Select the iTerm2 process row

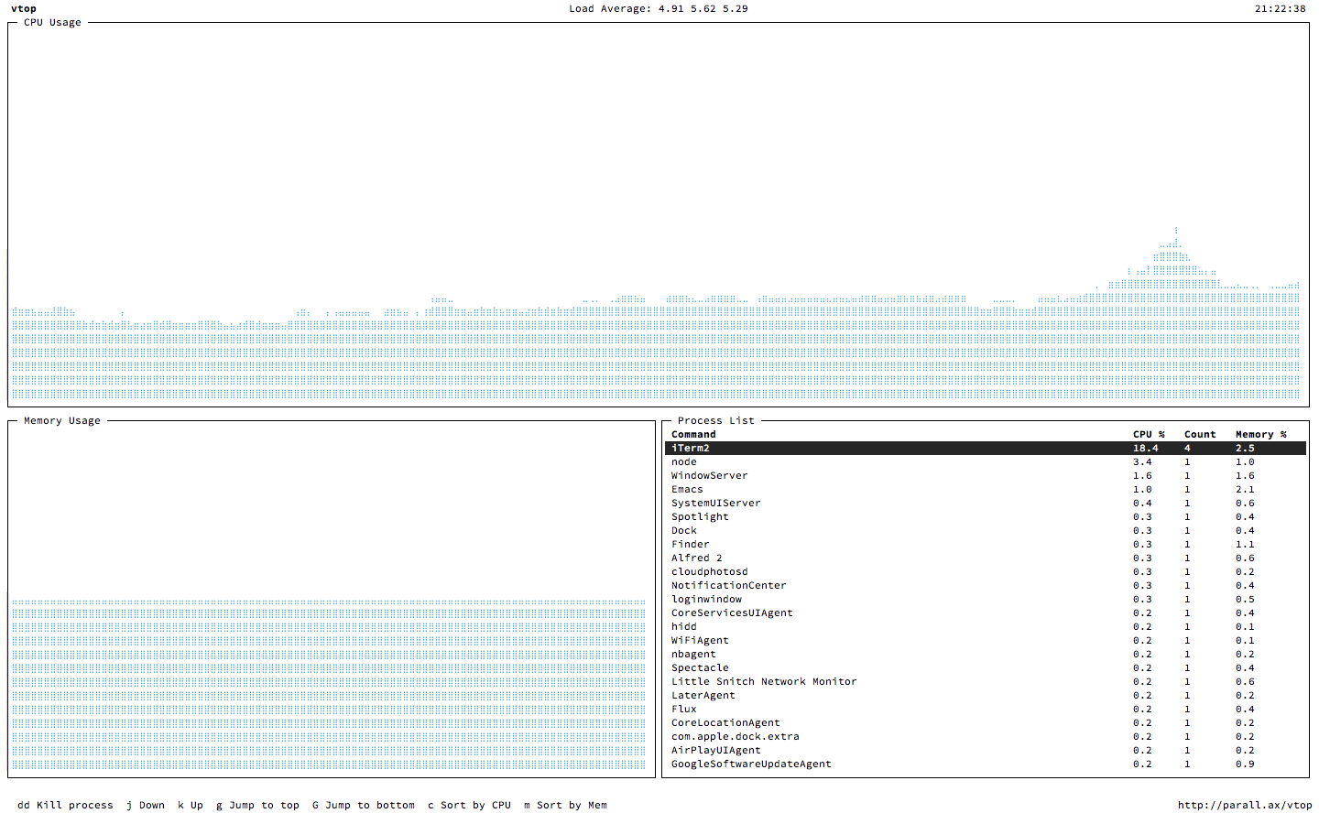(986, 449)
